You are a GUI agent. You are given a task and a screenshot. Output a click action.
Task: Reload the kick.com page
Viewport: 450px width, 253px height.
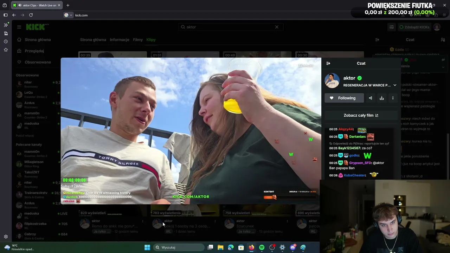pos(31,15)
